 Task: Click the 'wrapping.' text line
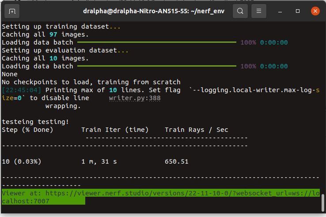coord(63,106)
